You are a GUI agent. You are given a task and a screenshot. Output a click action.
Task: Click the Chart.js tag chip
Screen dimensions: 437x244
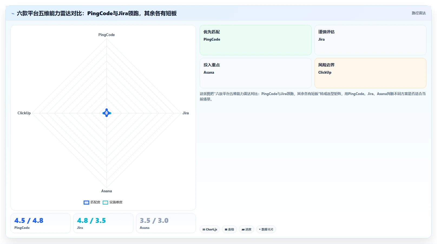(210, 229)
